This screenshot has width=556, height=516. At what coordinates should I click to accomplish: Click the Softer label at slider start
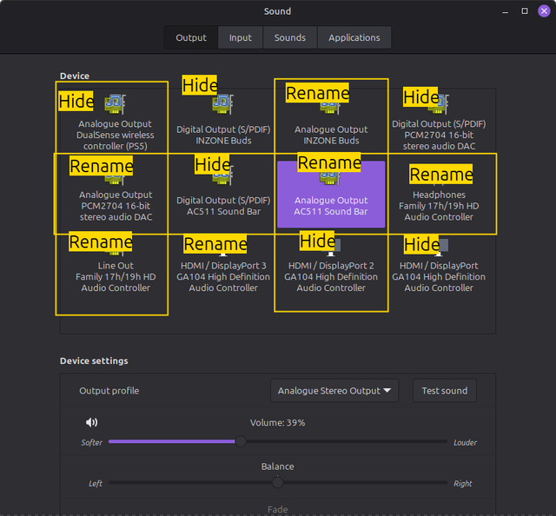click(x=91, y=442)
